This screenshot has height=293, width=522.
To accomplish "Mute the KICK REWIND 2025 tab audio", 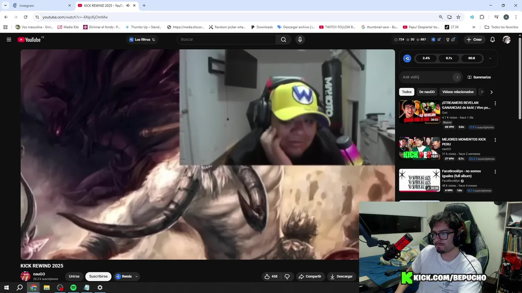I will (128, 6).
